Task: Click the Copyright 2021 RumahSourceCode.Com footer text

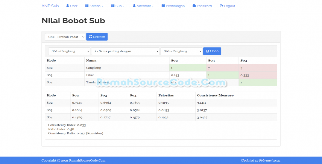Action: pyautogui.click(x=73, y=161)
